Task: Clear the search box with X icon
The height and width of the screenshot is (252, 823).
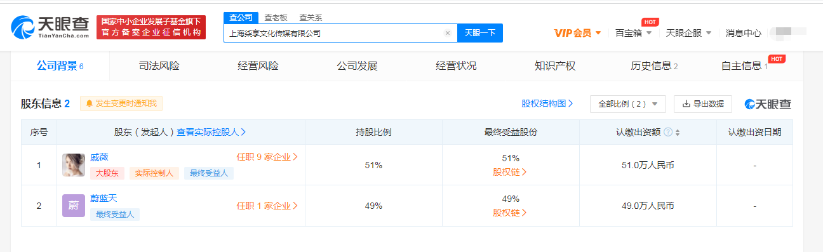Action: (447, 33)
